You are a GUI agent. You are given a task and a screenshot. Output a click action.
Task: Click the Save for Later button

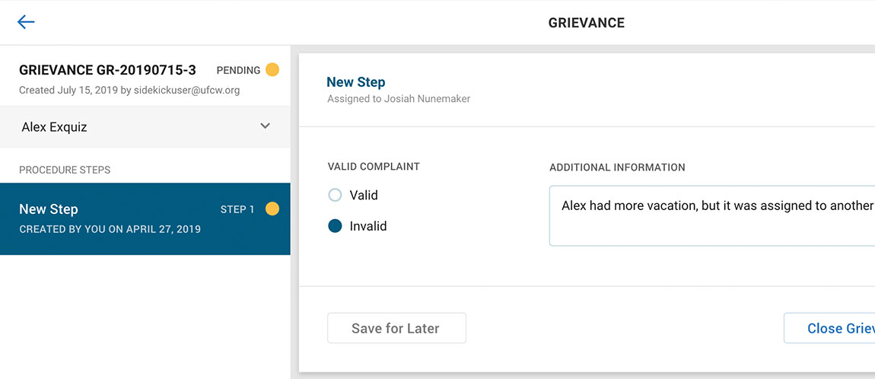[x=396, y=329]
